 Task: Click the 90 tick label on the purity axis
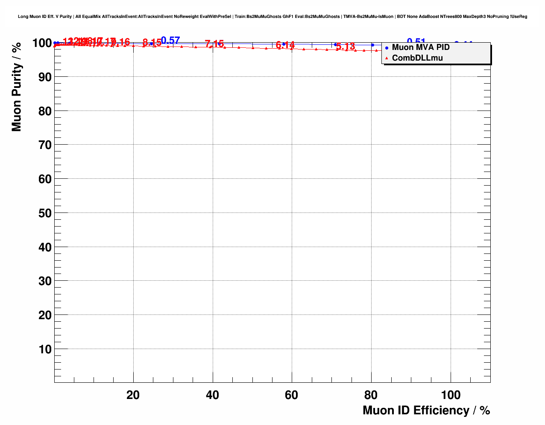[x=45, y=77]
